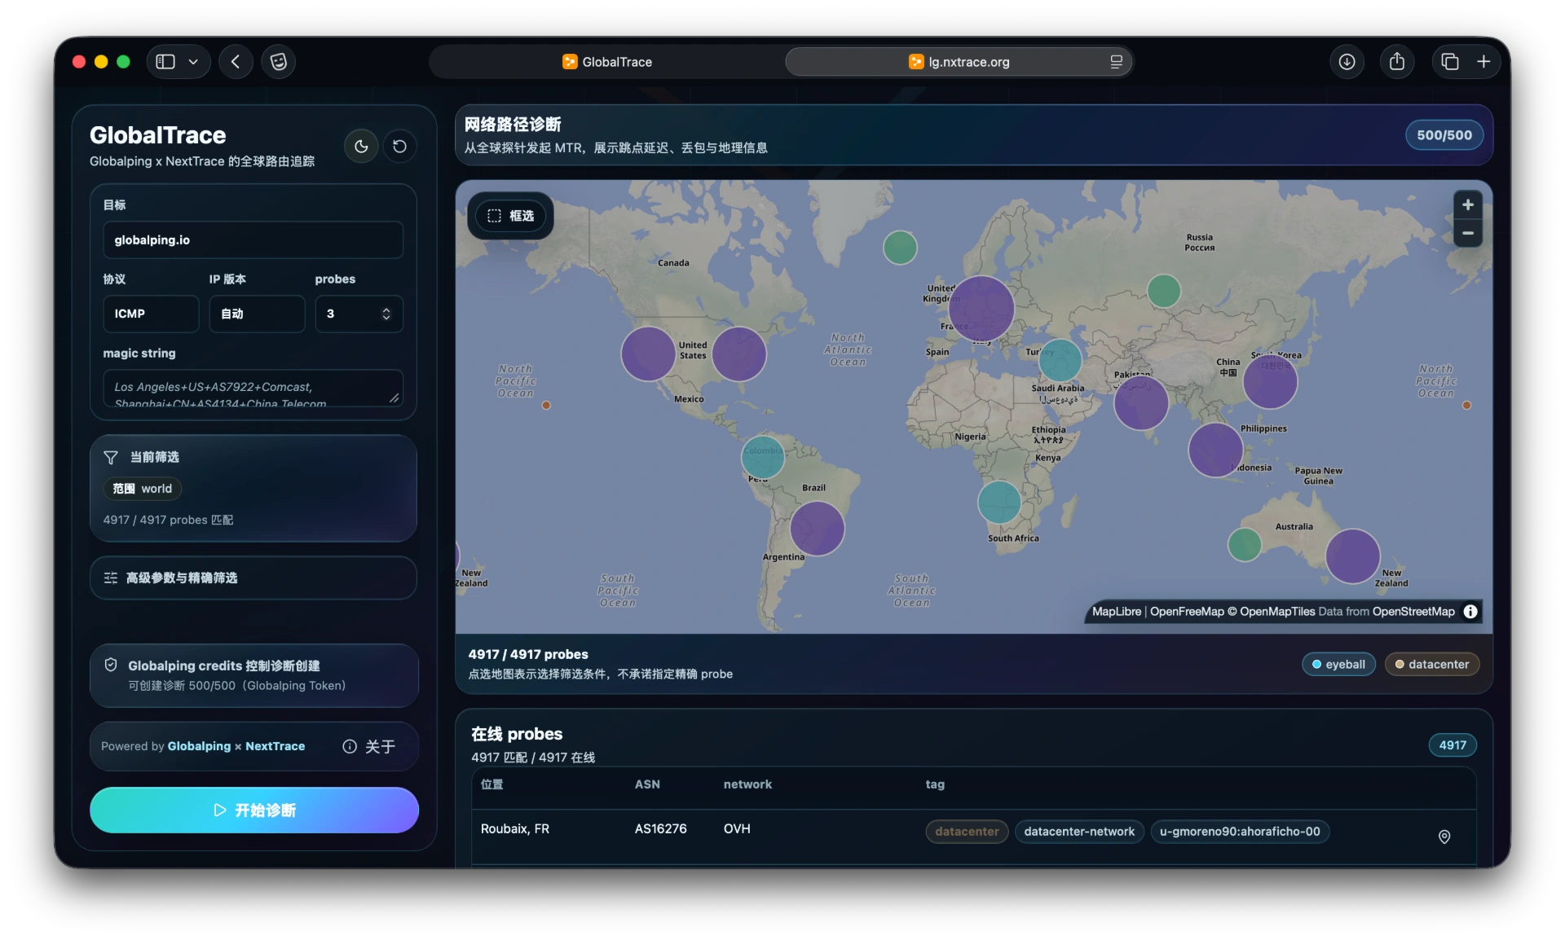Show browser tab overview icon

[1449, 62]
